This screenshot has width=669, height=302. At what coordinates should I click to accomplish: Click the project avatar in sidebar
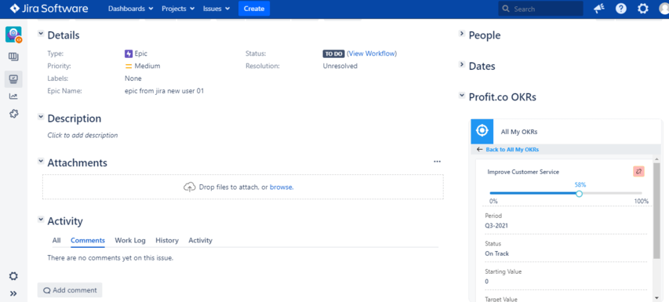pos(13,35)
